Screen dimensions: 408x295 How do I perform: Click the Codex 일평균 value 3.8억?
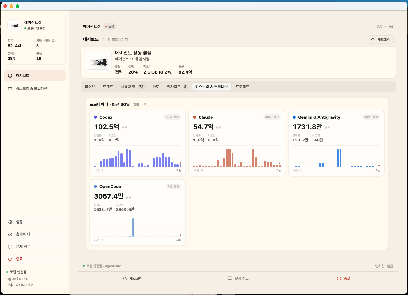click(99, 140)
